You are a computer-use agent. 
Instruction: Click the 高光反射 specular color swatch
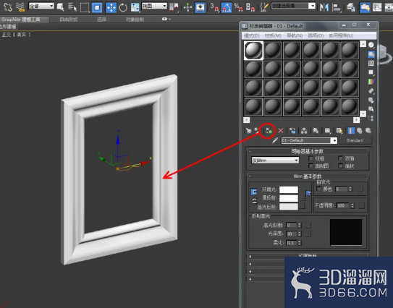tap(289, 207)
